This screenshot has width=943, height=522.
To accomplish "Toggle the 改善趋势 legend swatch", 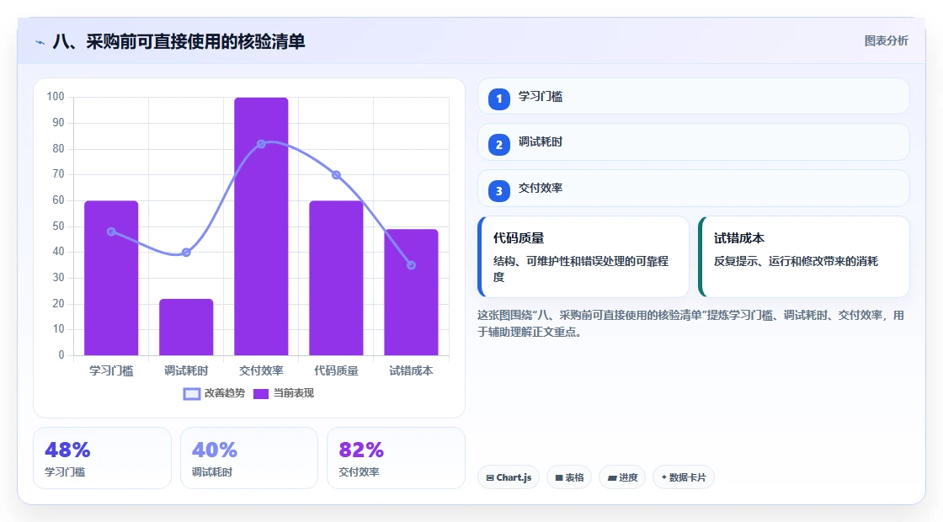I will [x=192, y=394].
